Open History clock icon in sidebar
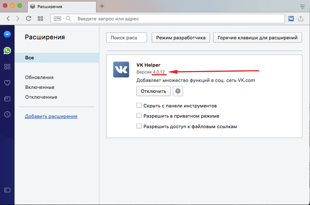This screenshot has height=205, width=310. (7, 114)
